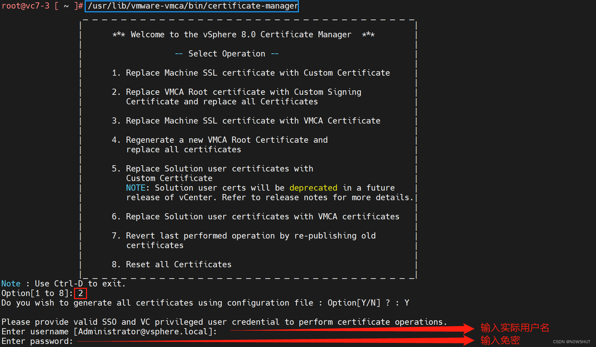
Task: Click the vSphere 8.0 Certificate Manager welcome line
Action: pos(244,35)
